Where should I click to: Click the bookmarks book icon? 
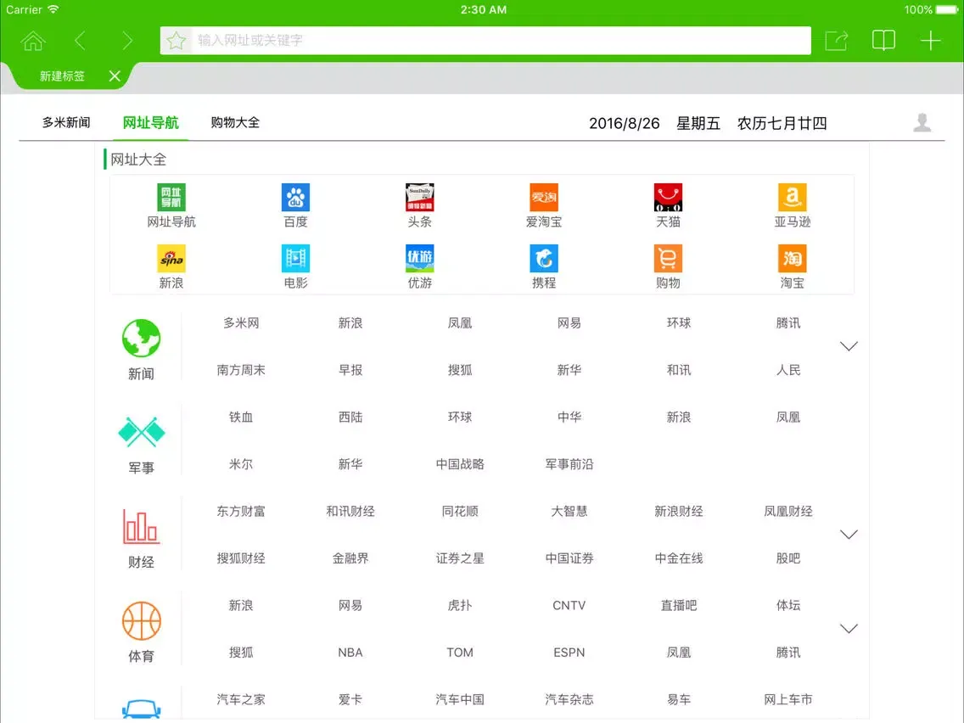(883, 41)
